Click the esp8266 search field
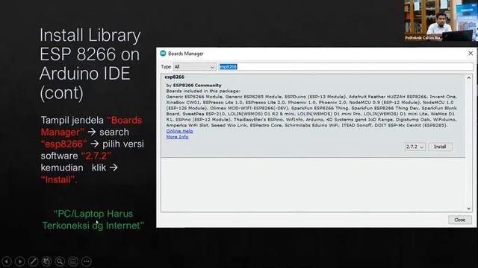The width and height of the screenshot is (478, 268). pos(346,67)
